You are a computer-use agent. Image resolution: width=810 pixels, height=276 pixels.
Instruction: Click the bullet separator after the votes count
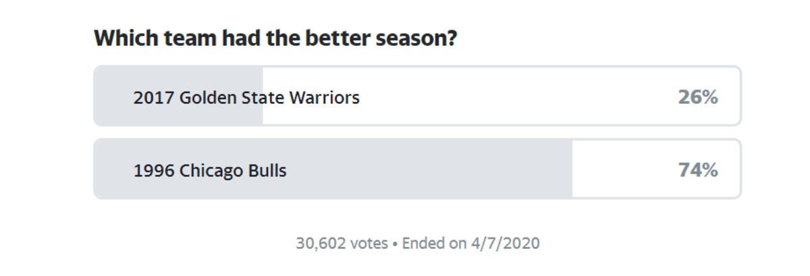pos(395,244)
